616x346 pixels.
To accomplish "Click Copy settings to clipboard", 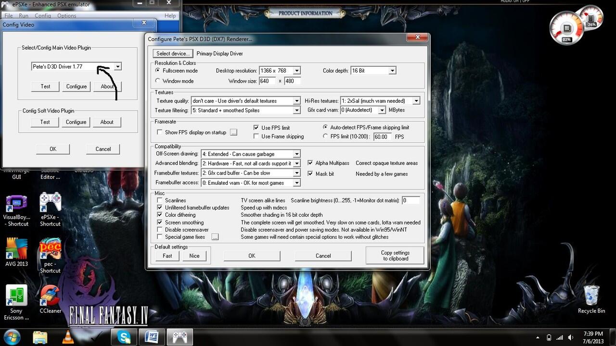I will [395, 256].
